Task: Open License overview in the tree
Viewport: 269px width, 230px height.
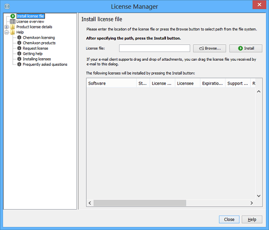Action: coord(30,22)
